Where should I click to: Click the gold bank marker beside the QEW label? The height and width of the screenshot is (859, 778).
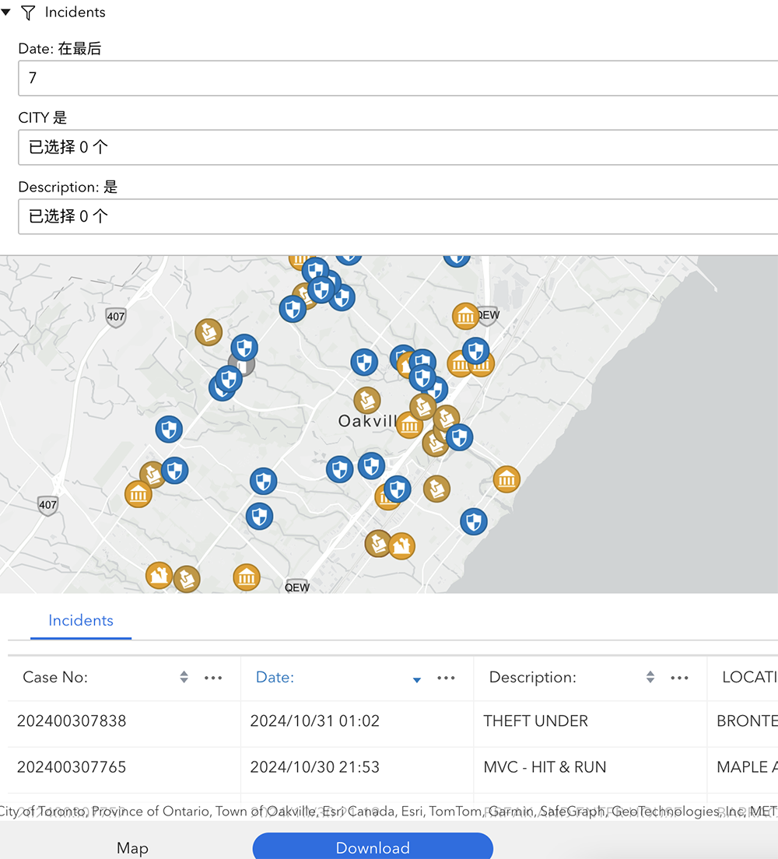click(465, 317)
